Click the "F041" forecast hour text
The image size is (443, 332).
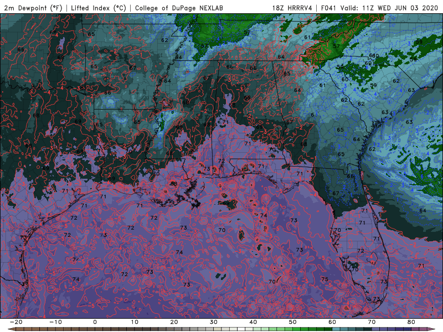tap(328, 8)
